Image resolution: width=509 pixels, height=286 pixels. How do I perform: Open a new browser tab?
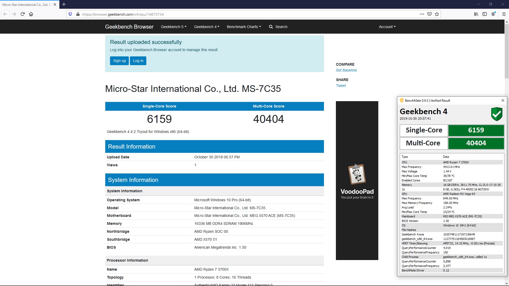[x=64, y=4]
